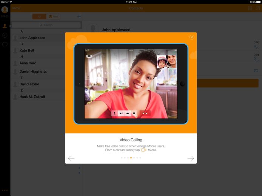Screen dimensions: 262x196
Task: Close the Video Calling tutorial popup
Action: (192, 37)
